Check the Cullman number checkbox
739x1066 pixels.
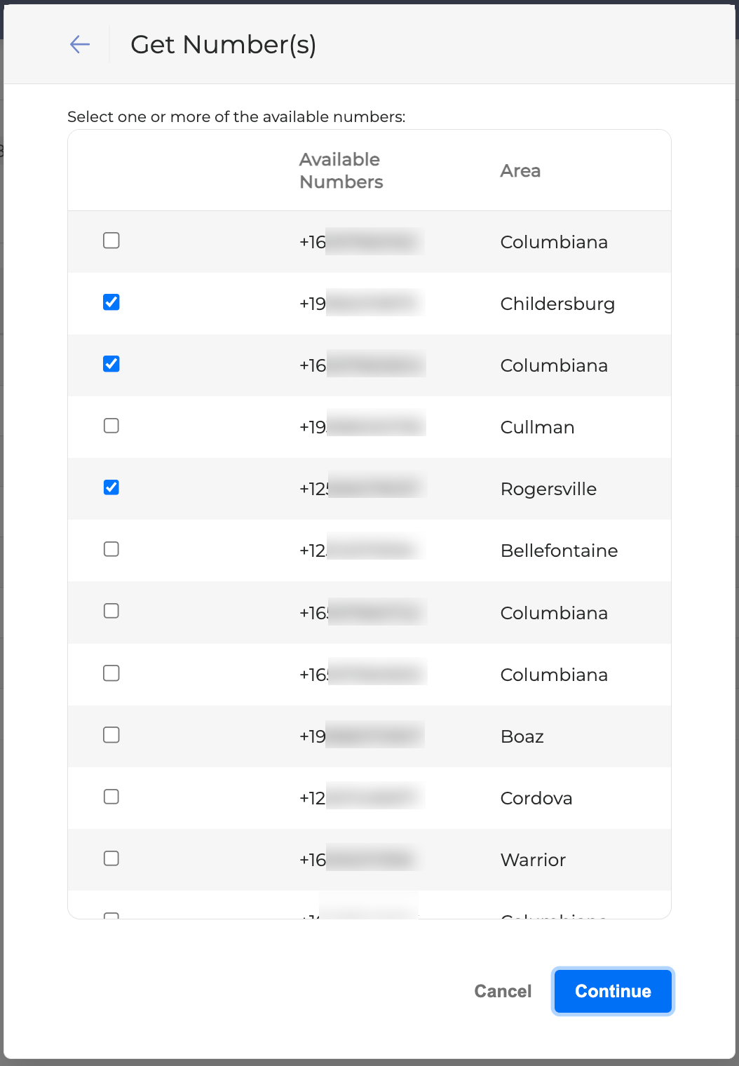click(x=111, y=426)
